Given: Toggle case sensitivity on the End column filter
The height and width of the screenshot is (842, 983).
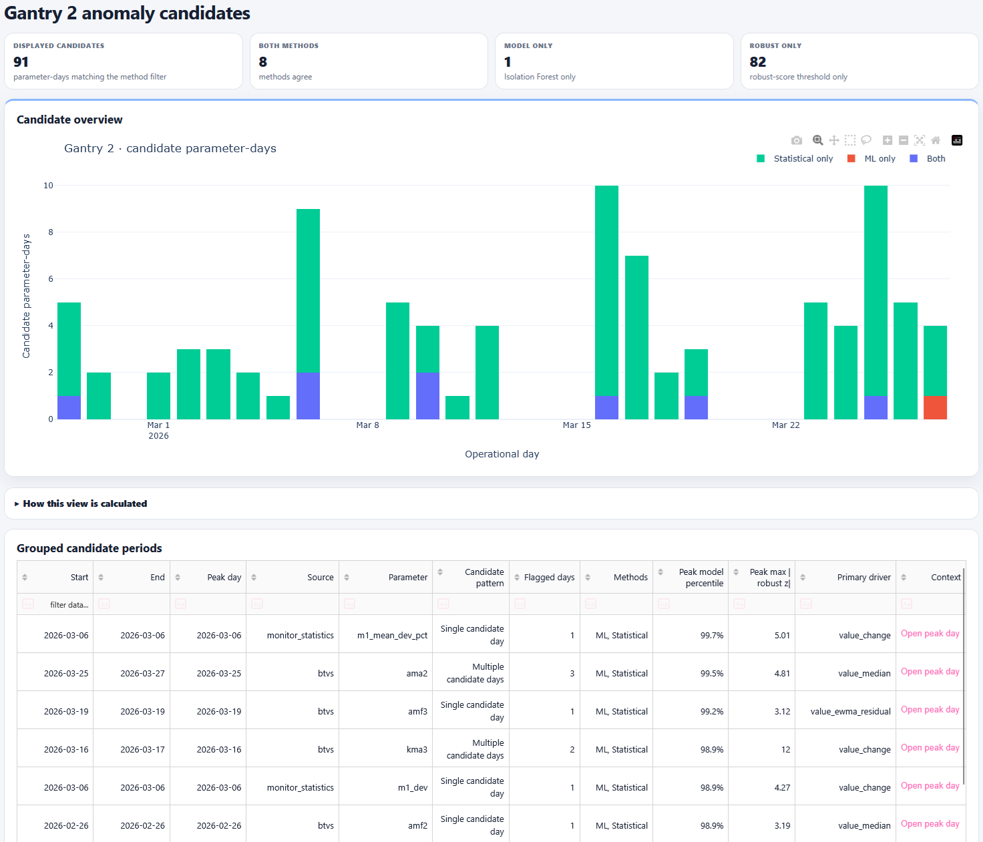Looking at the screenshot, I should pyautogui.click(x=104, y=604).
